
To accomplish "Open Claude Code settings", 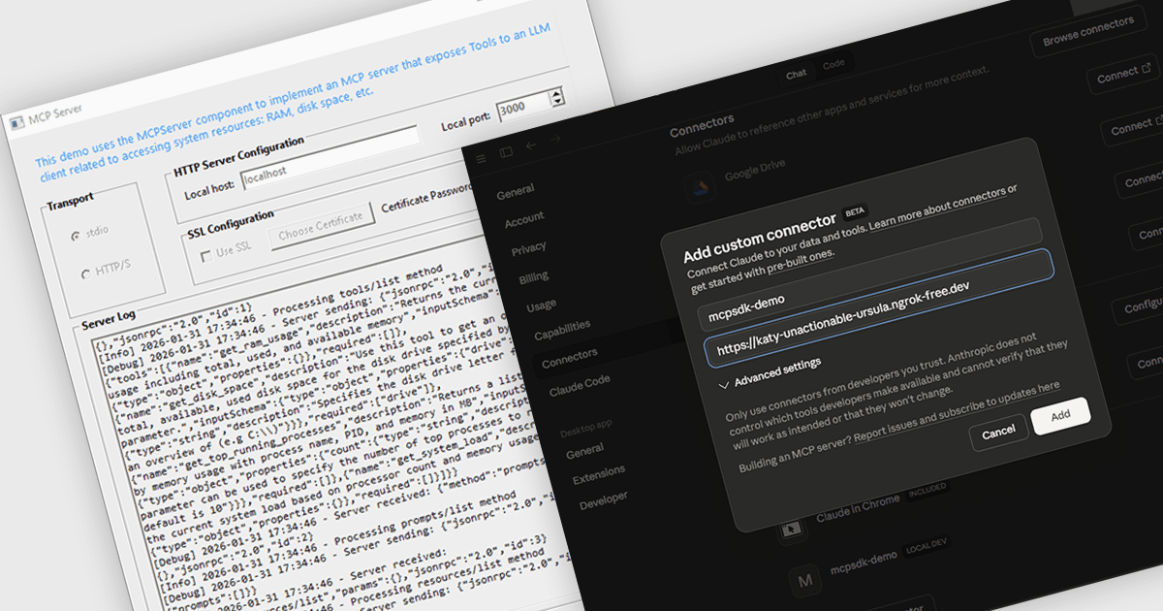I will [580, 386].
